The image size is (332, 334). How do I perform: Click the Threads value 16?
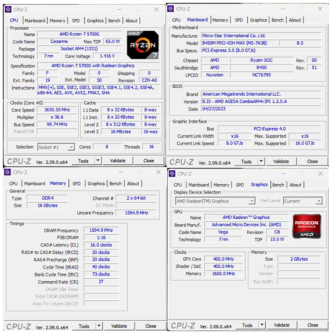151,146
